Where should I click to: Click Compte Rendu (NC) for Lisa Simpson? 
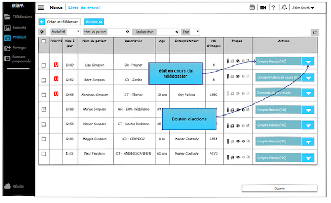pyautogui.click(x=278, y=61)
